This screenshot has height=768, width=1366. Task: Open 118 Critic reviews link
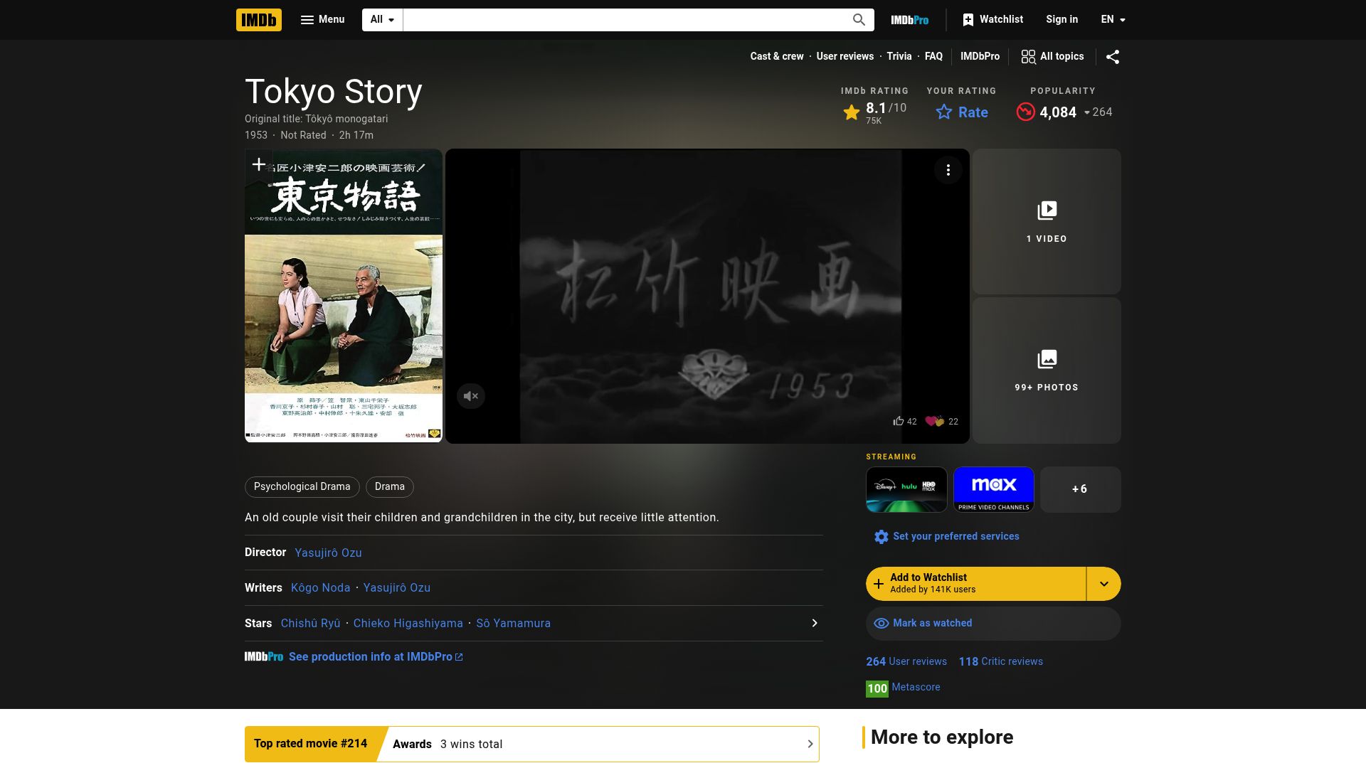tap(1000, 661)
